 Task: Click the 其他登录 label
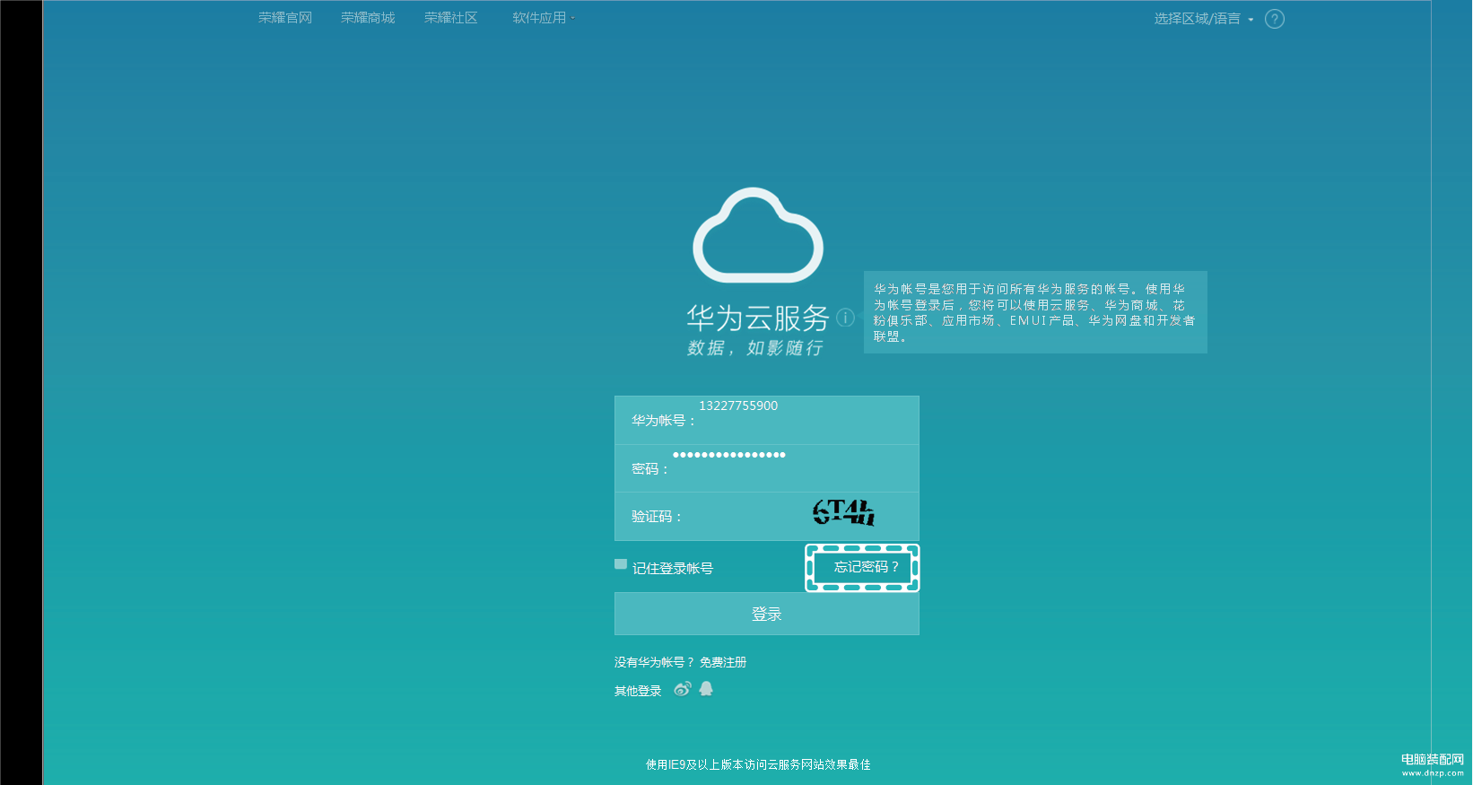click(638, 691)
